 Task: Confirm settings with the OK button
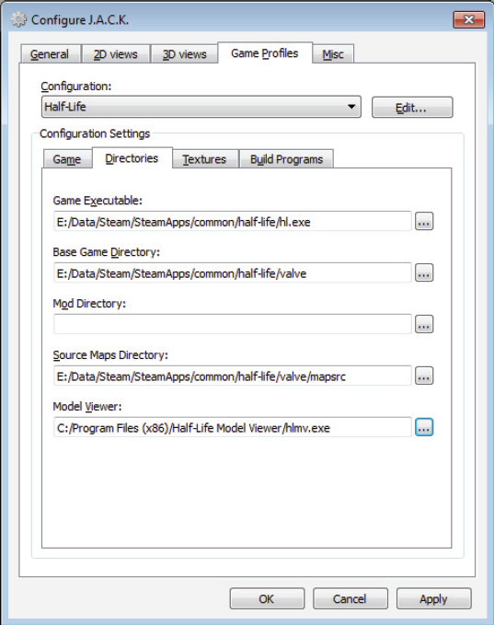point(267,598)
